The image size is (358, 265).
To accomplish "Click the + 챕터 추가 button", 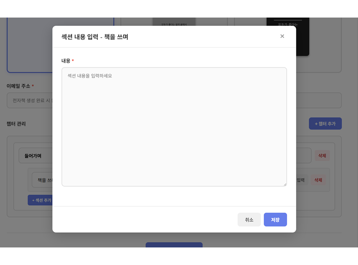I will [325, 123].
